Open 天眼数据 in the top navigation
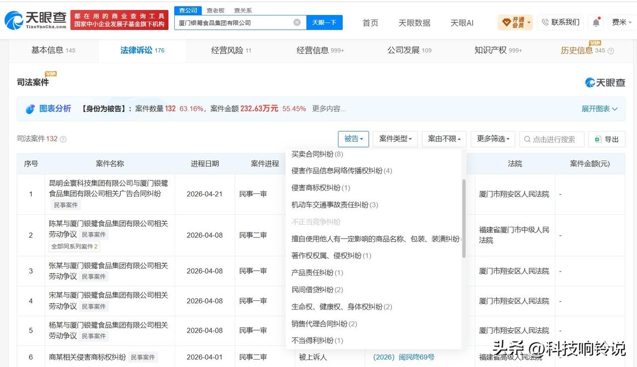This screenshot has height=367, width=637. [415, 23]
